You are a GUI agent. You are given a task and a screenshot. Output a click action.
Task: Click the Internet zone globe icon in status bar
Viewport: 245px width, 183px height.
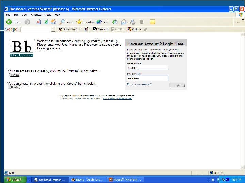click(x=212, y=172)
